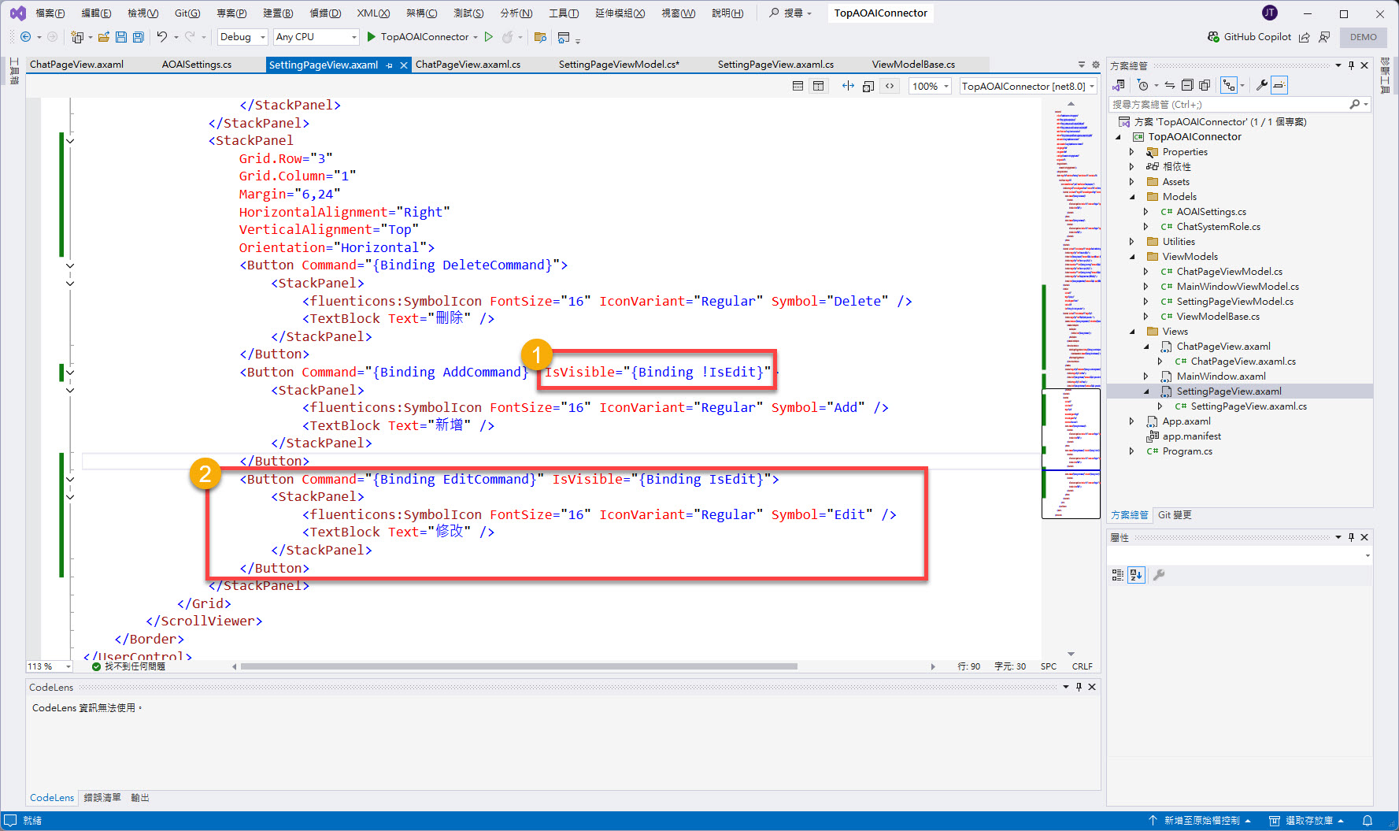
Task: Click the notifications bell icon in status bar
Action: point(1367,821)
